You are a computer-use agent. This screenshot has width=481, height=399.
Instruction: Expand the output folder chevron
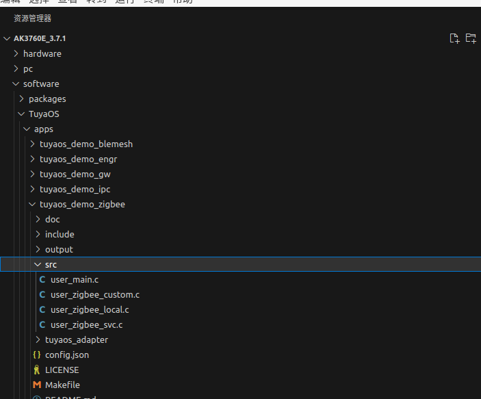(x=38, y=249)
